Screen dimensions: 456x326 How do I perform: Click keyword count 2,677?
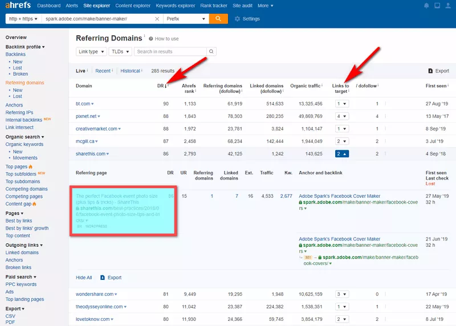coord(286,196)
